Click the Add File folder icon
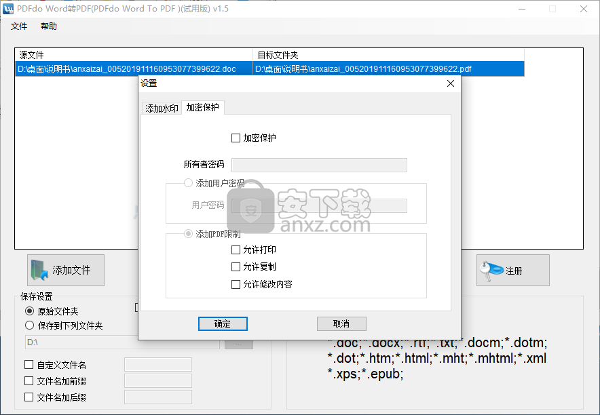Screen dimensions: 600x415 39,270
